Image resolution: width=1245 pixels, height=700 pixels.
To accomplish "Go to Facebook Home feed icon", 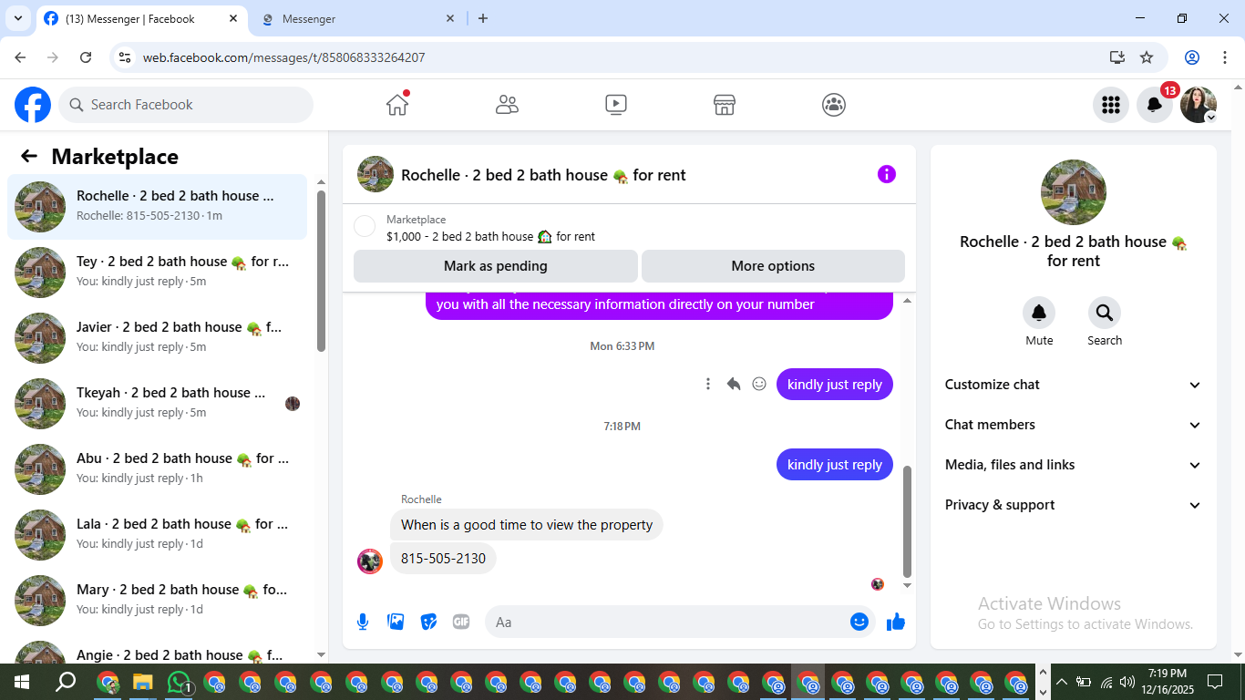I will 397,104.
